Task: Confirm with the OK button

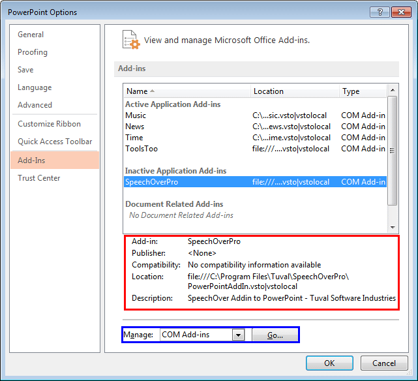Action: 329,363
